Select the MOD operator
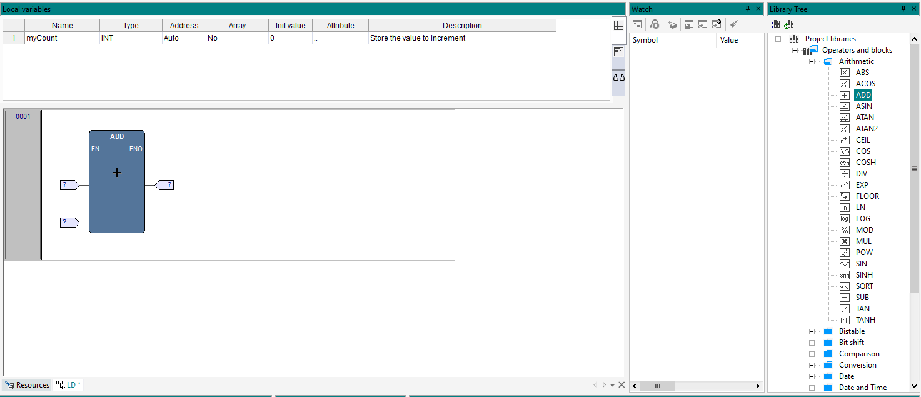 (864, 230)
